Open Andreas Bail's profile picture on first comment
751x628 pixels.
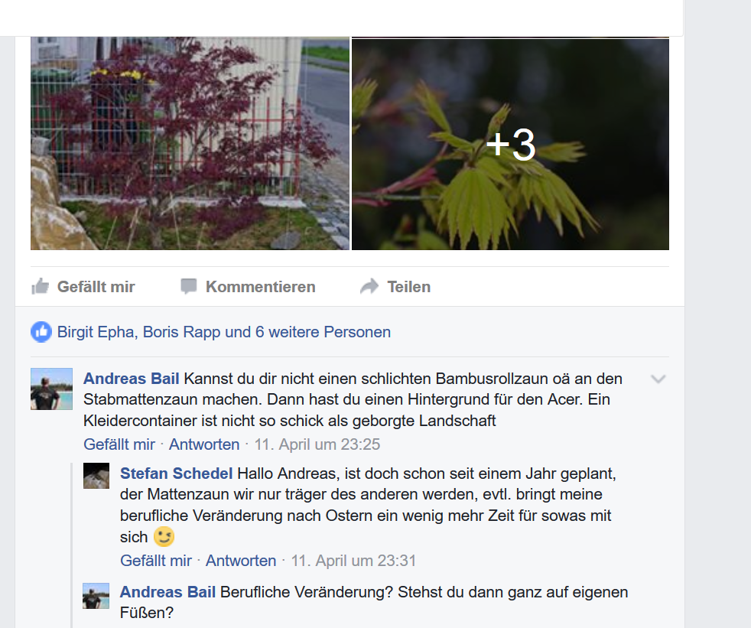(x=52, y=389)
